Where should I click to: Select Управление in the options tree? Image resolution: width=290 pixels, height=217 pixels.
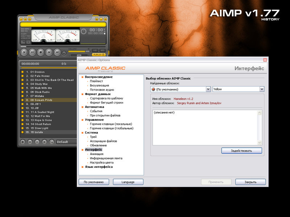(94, 120)
